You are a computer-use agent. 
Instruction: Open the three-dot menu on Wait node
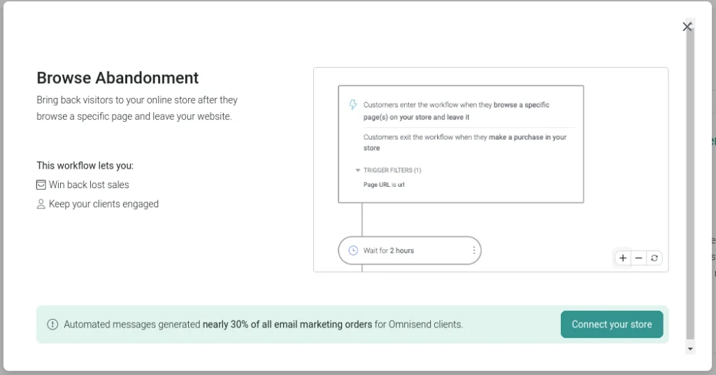point(474,250)
